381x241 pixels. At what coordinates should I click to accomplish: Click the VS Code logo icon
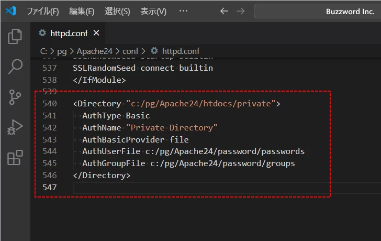pos(11,11)
